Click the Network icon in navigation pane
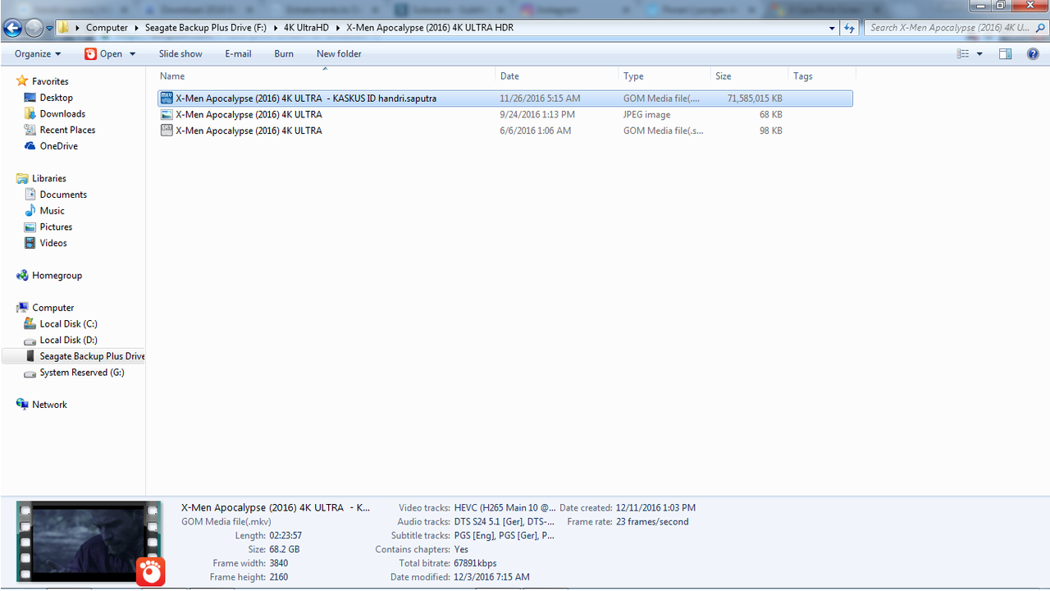The height and width of the screenshot is (591, 1050). point(22,405)
